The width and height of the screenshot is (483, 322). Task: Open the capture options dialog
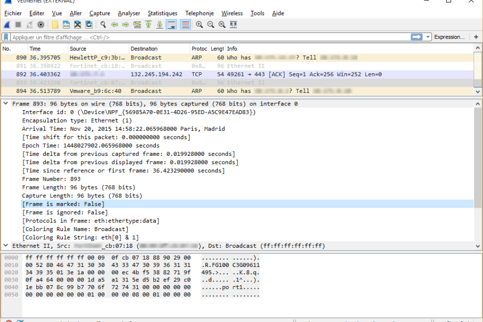point(41,24)
